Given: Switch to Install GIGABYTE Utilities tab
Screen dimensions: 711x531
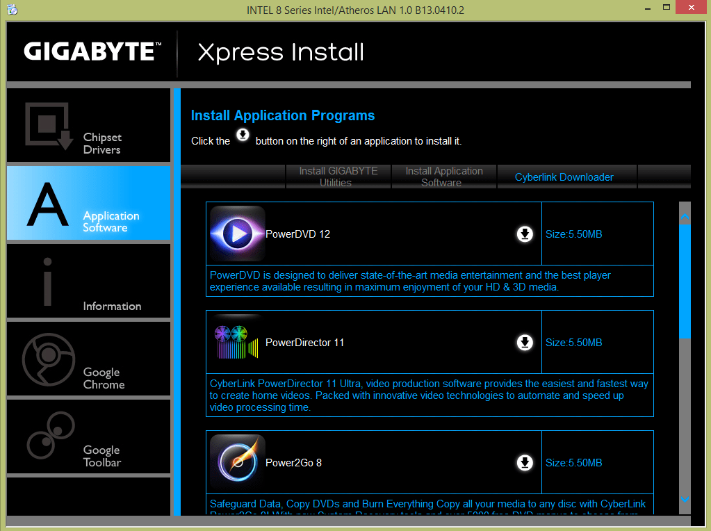Looking at the screenshot, I should pyautogui.click(x=338, y=177).
